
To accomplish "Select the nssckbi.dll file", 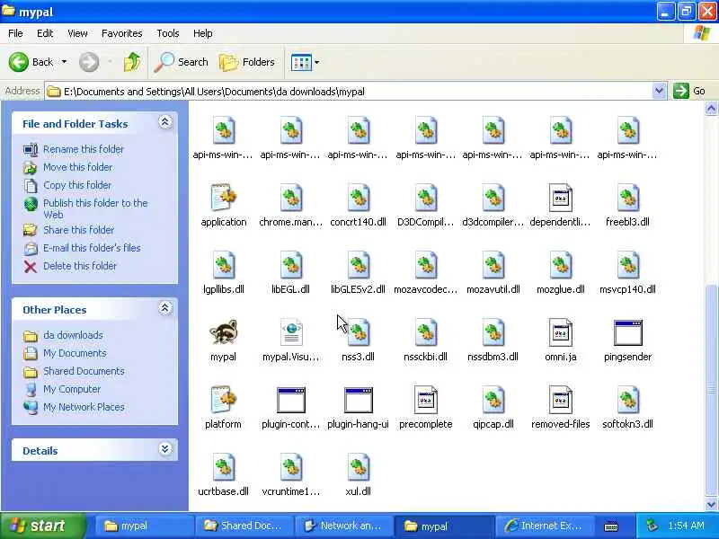I will coord(425,332).
